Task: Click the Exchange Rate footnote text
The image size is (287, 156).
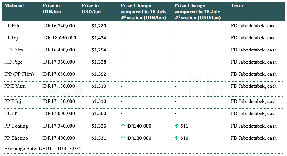Action: click(43, 149)
